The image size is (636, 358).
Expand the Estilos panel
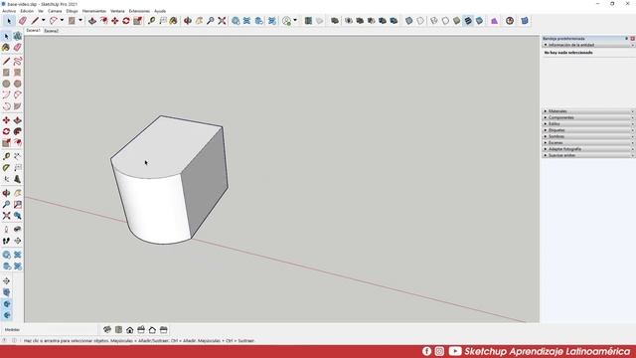[588, 123]
